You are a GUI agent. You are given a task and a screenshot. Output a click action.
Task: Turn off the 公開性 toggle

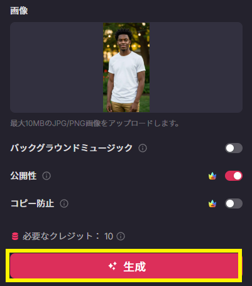click(x=234, y=176)
